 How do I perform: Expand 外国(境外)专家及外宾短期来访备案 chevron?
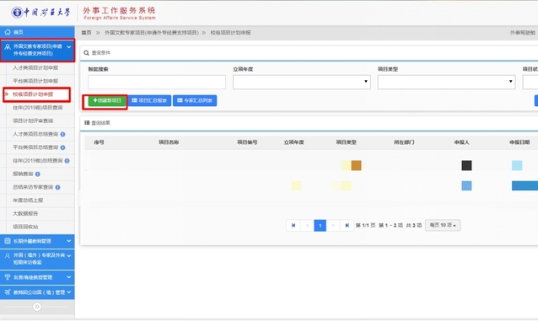69,256
